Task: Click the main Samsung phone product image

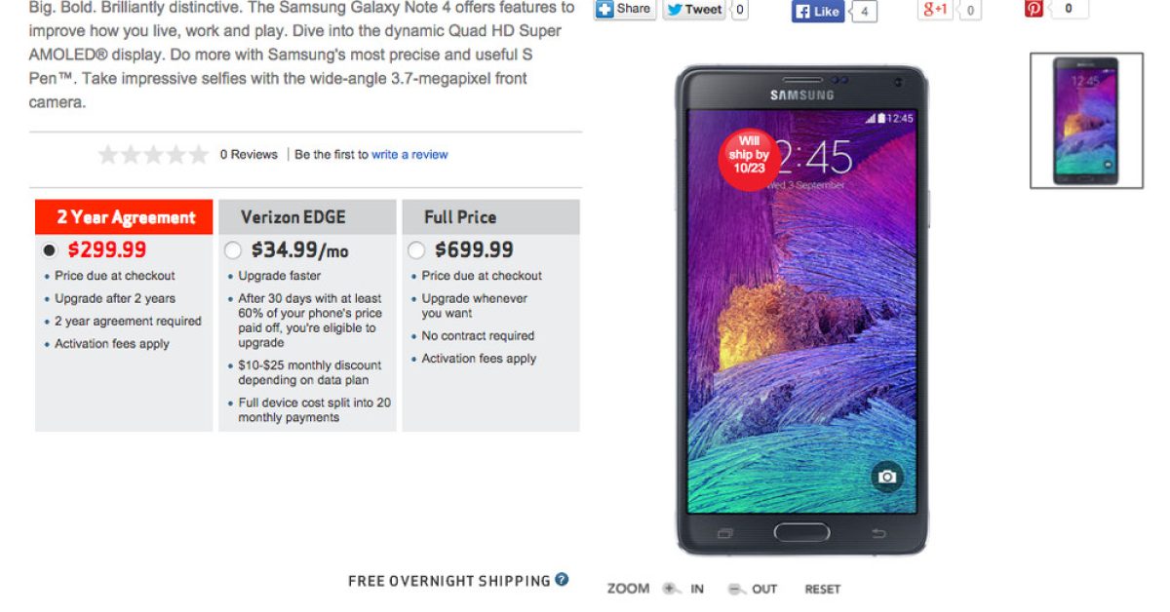Action: click(x=801, y=310)
